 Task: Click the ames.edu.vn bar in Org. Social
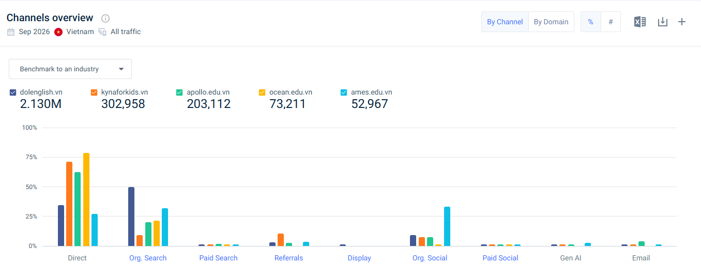(x=447, y=226)
